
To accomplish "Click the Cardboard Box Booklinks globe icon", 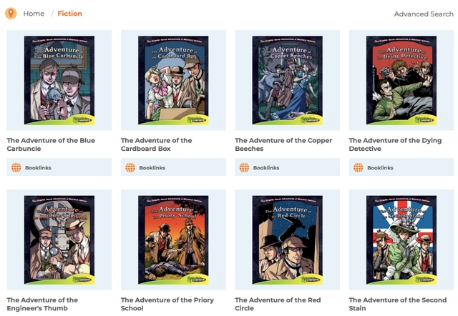I will pos(130,167).
